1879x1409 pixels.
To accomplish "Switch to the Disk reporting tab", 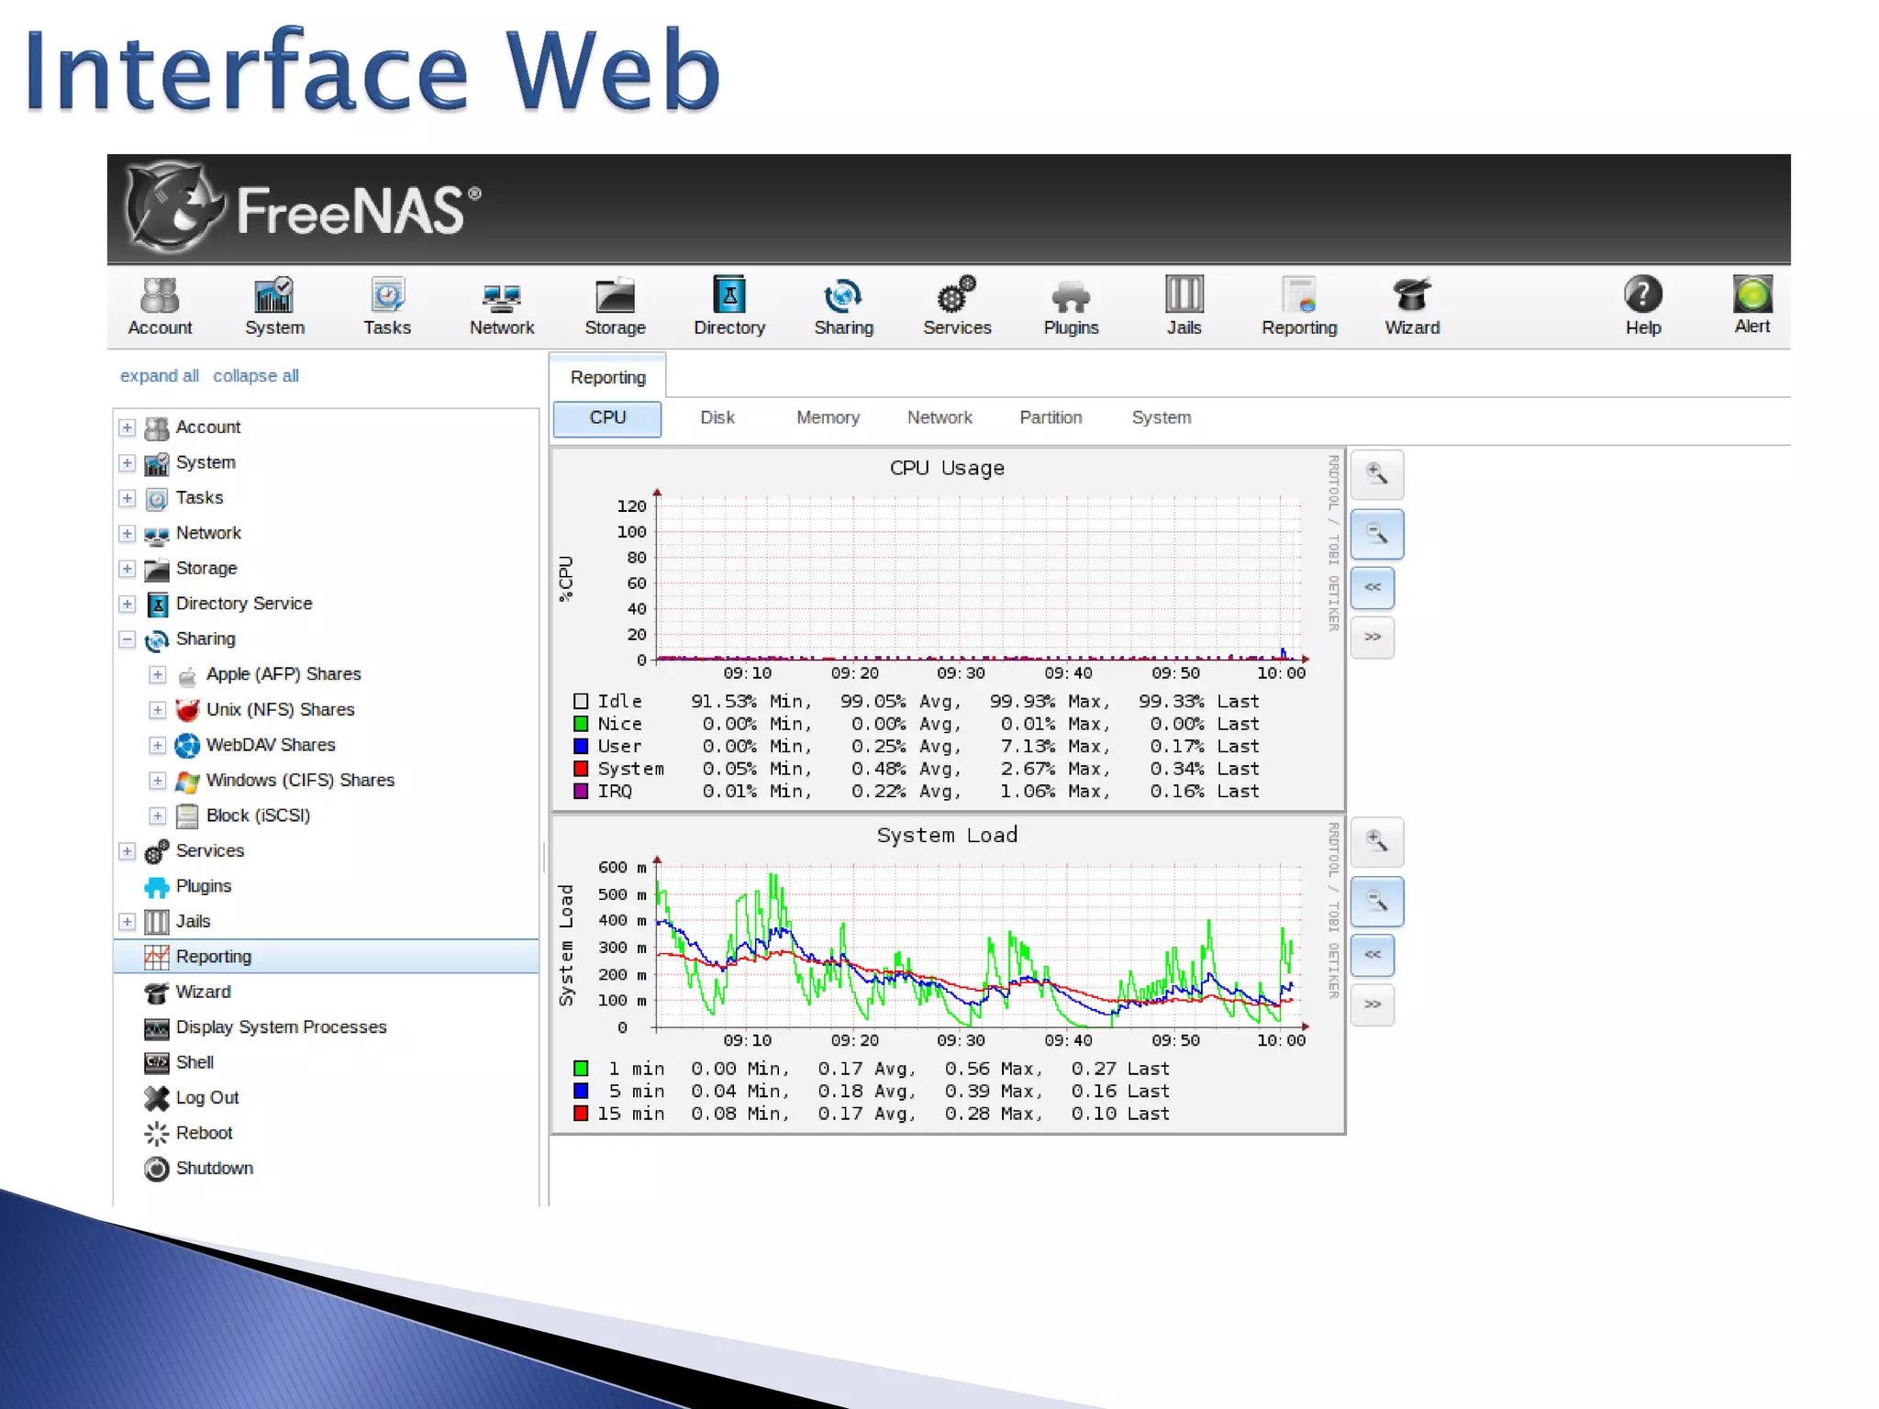I will (x=717, y=418).
